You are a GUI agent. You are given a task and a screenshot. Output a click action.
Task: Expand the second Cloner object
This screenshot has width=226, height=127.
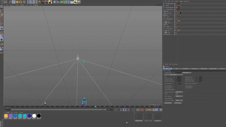[165, 32]
